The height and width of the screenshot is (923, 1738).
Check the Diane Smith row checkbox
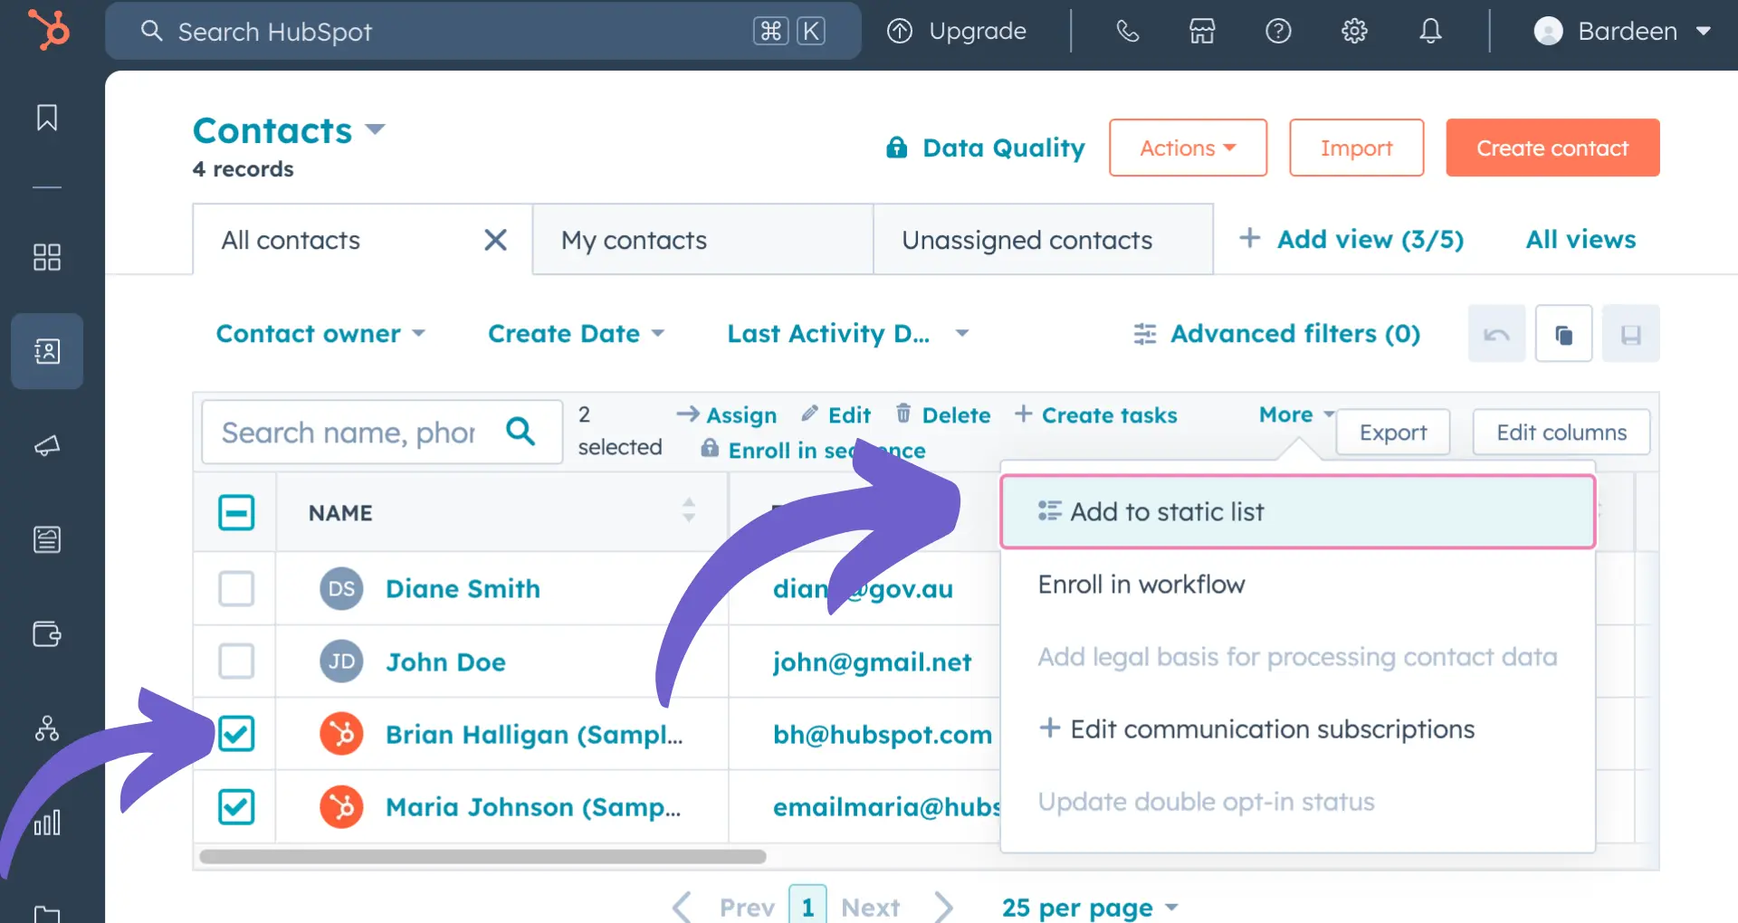[236, 588]
